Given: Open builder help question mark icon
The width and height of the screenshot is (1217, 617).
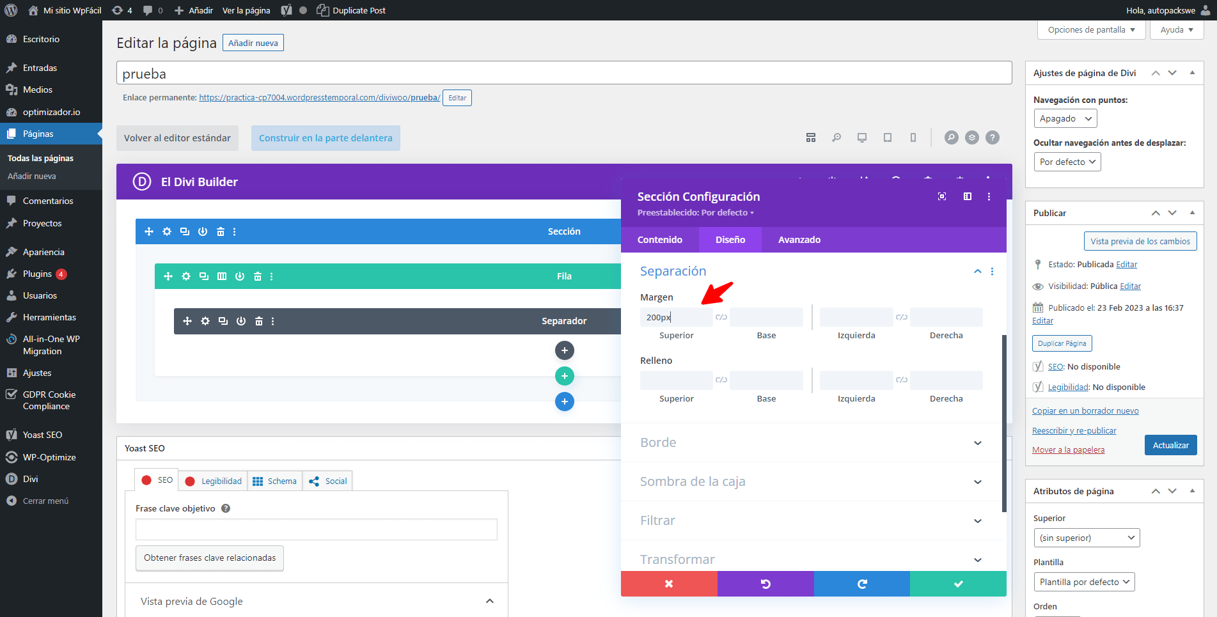Looking at the screenshot, I should pyautogui.click(x=993, y=137).
